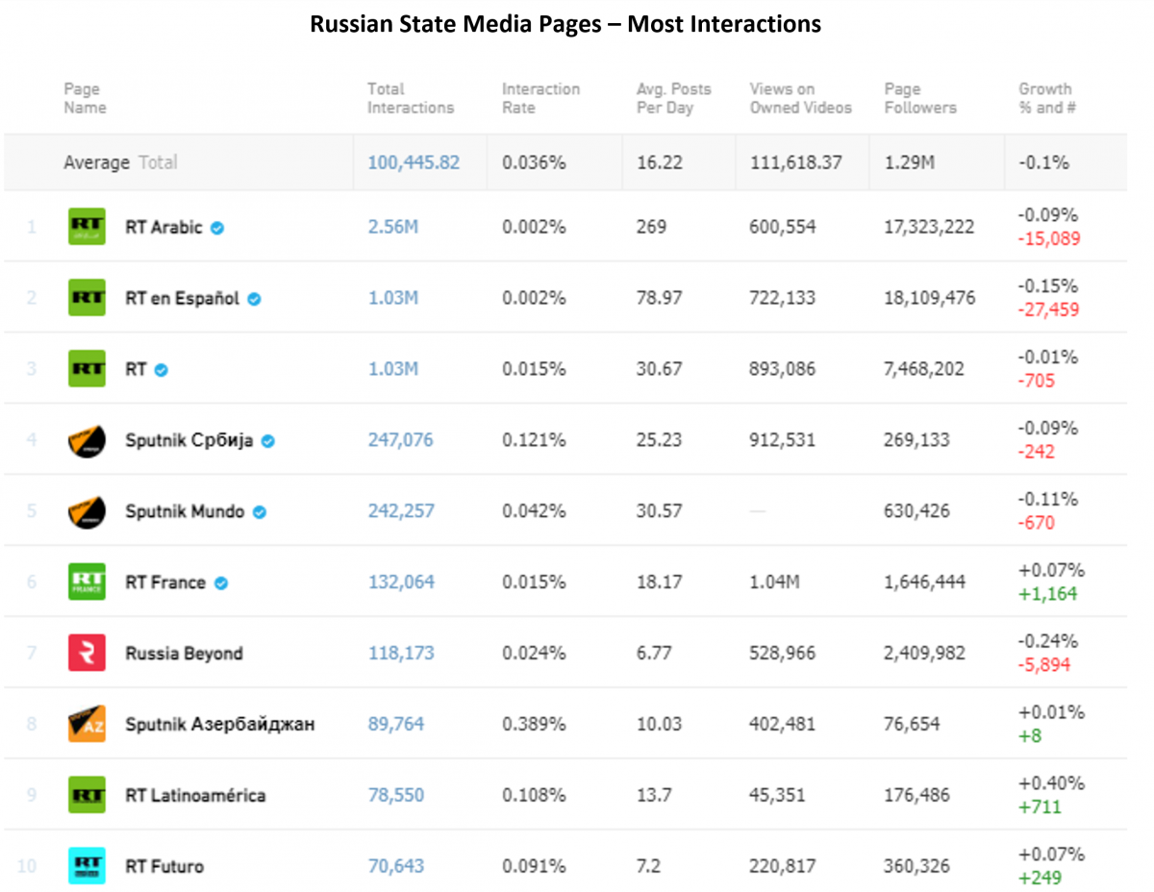Sort by Total Interactions column header
Screen dimensions: 1154x892
pos(411,98)
